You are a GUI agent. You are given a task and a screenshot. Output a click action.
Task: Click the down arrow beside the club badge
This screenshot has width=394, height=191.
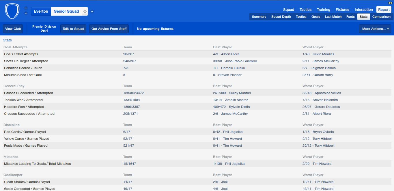click(26, 13)
